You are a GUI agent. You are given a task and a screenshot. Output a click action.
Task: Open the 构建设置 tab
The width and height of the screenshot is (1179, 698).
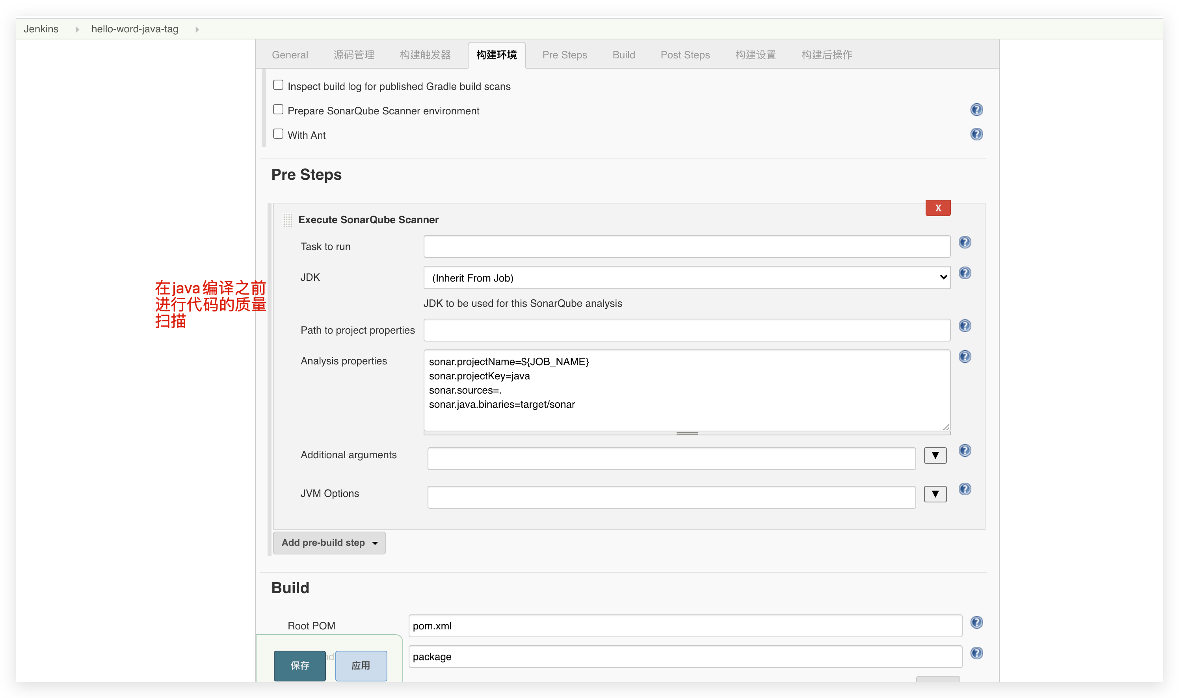coord(755,55)
